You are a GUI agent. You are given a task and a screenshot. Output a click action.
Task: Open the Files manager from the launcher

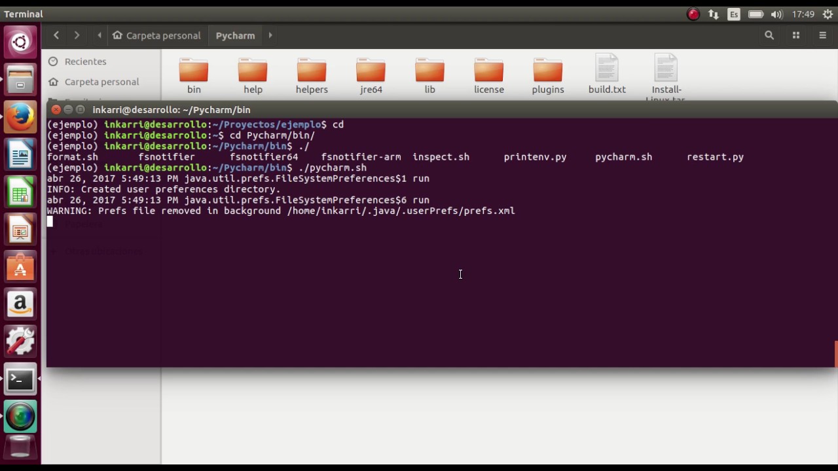20,80
